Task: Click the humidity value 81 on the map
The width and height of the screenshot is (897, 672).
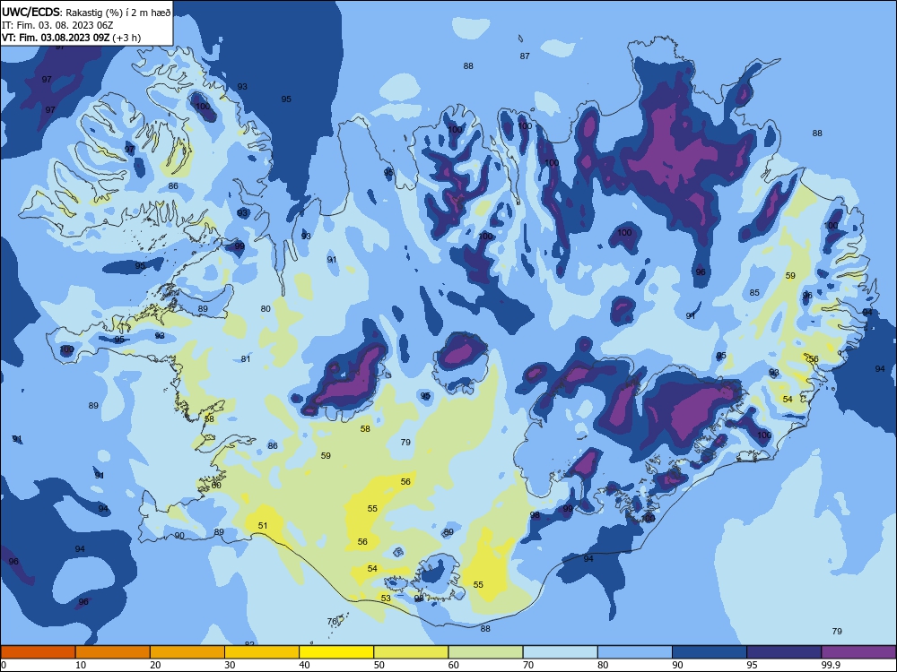Action: click(x=246, y=359)
